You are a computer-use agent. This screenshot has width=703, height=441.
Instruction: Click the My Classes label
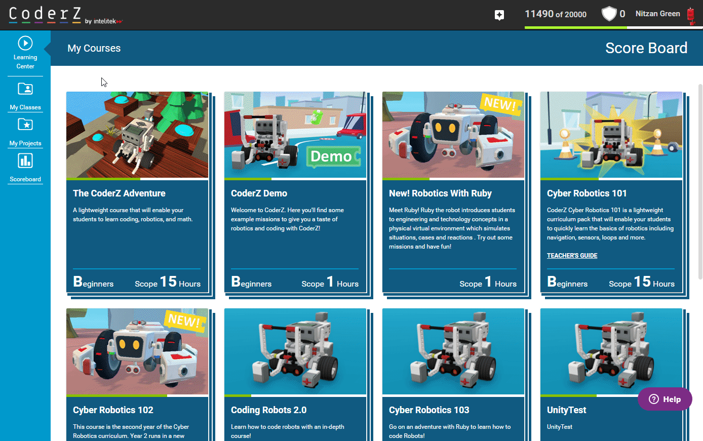click(25, 107)
